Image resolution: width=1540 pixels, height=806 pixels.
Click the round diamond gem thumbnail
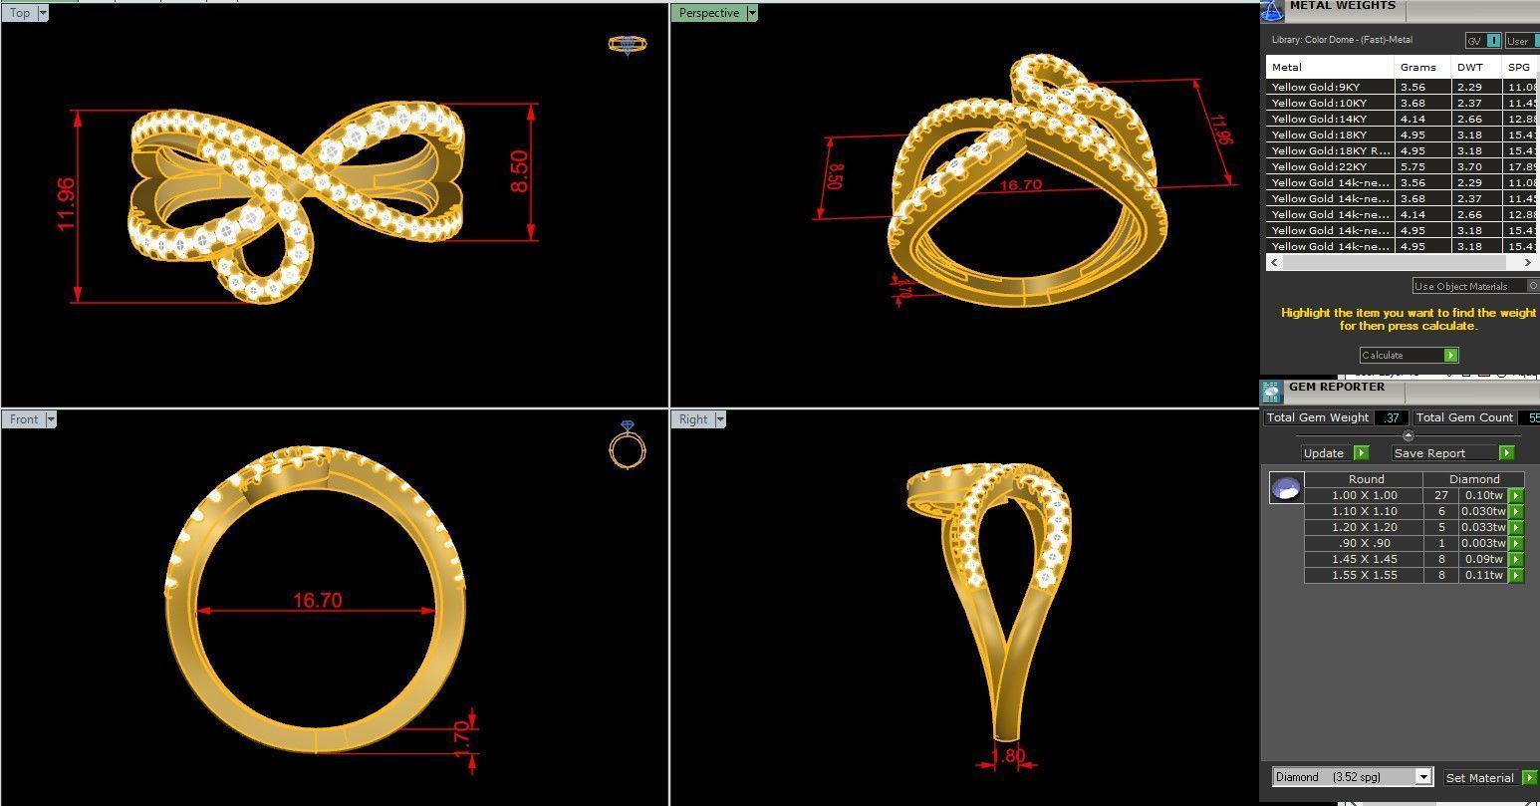tap(1286, 488)
